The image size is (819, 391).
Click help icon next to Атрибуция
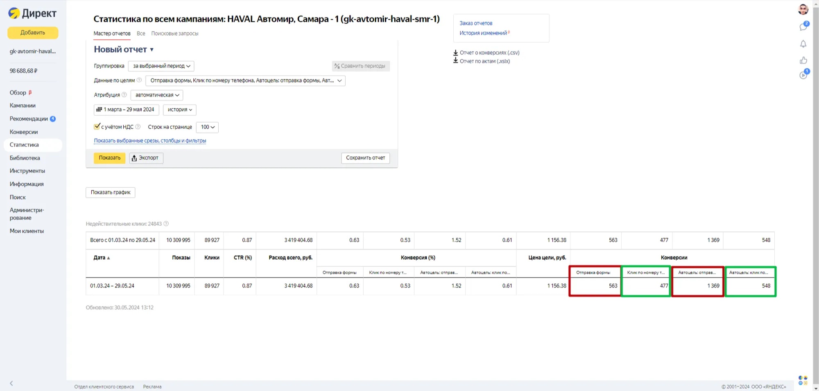pos(124,95)
